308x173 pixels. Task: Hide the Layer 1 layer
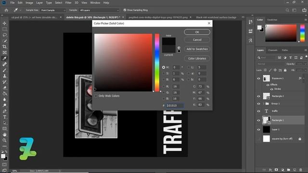click(x=258, y=130)
